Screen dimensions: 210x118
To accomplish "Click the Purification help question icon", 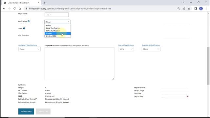I will pos(29,21).
